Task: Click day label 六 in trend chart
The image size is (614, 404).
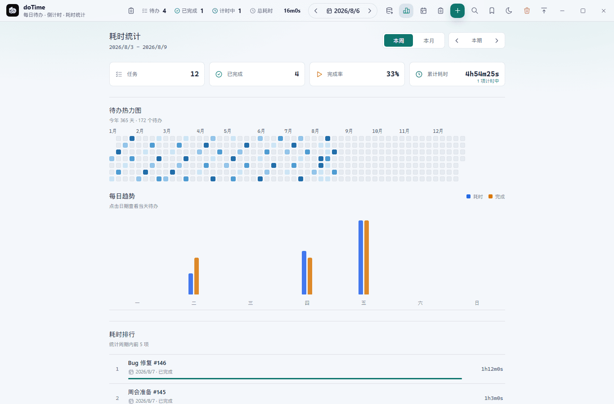Action: tap(420, 303)
